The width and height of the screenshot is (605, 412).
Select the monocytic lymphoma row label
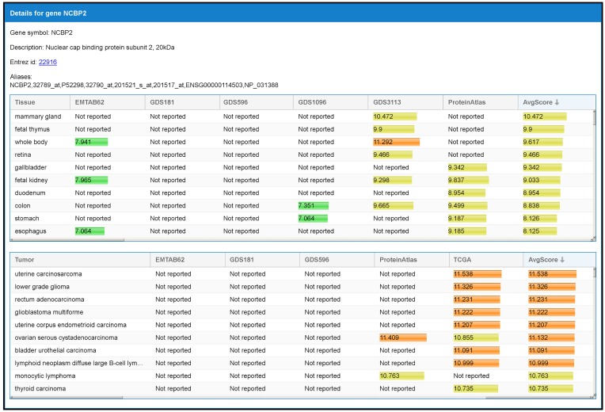45,376
